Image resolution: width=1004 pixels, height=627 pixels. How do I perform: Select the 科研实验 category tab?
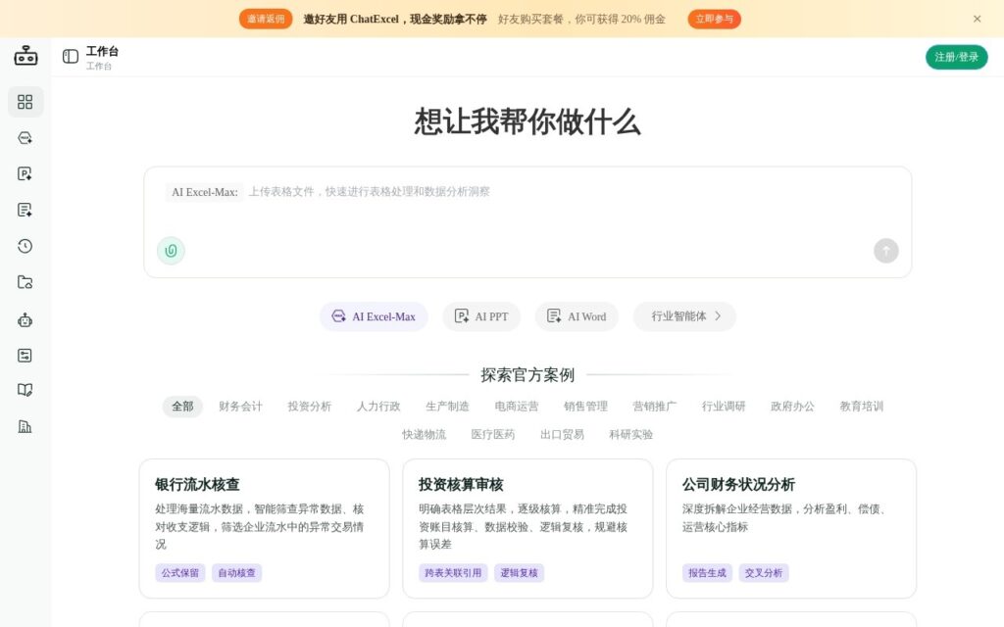coord(630,434)
